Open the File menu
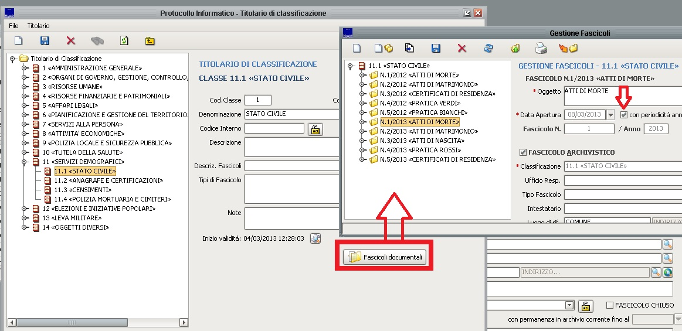The width and height of the screenshot is (682, 331). pos(13,26)
